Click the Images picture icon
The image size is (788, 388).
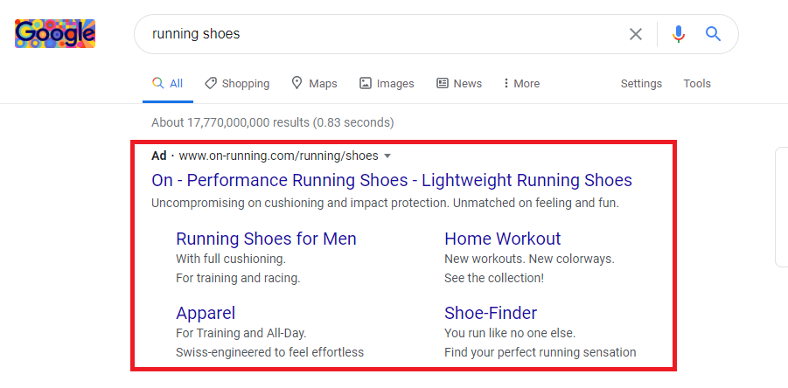tap(366, 83)
